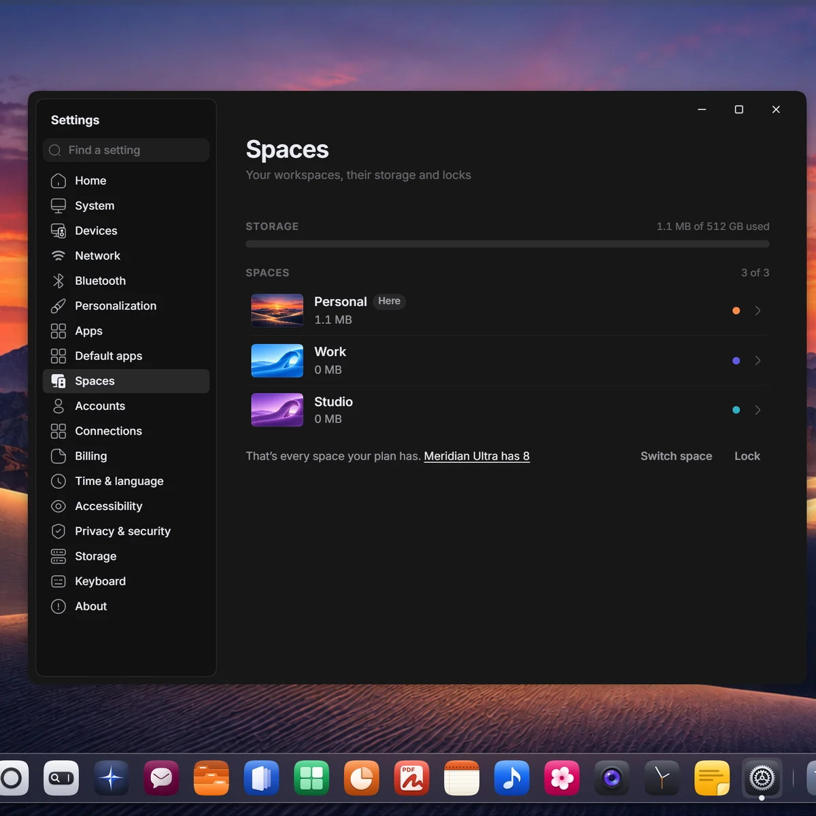The width and height of the screenshot is (816, 816).
Task: Open the Keyboard sidebar icon
Action: click(58, 581)
